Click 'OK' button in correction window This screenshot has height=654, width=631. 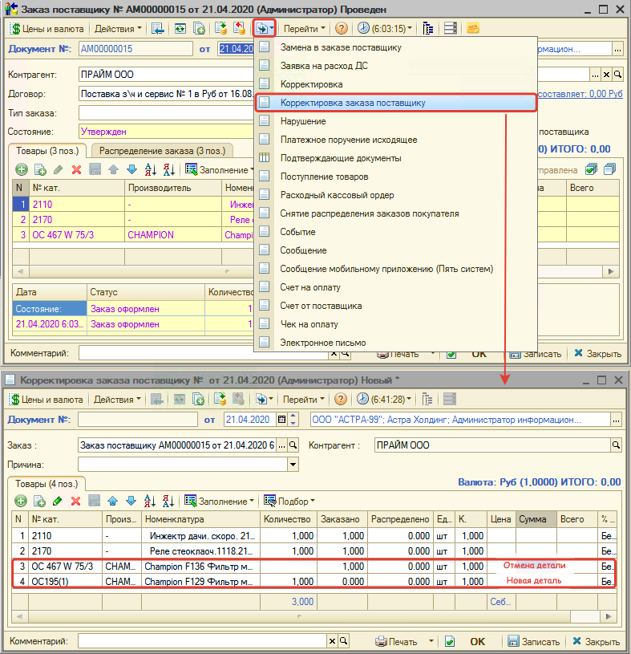(x=478, y=641)
